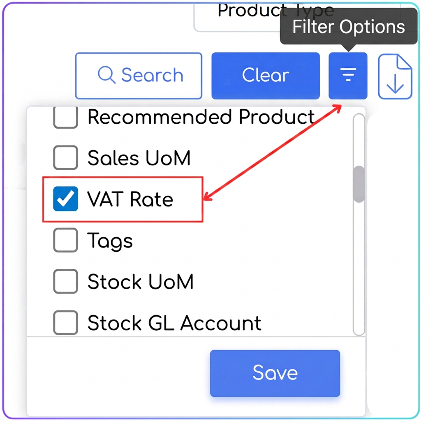Click the blue Clear button

tap(266, 76)
